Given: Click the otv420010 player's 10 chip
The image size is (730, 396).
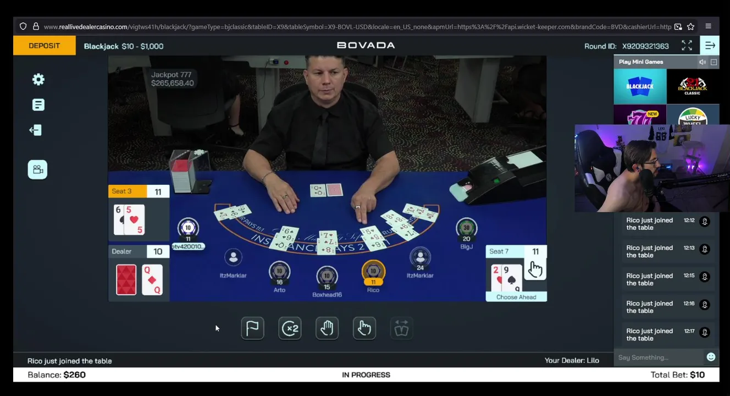Looking at the screenshot, I should coord(188,228).
